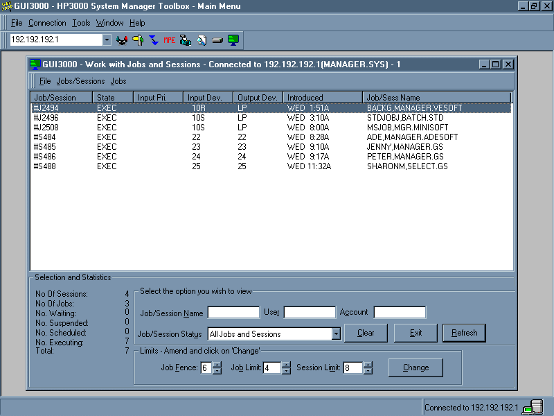The height and width of the screenshot is (416, 554).
Task: Increase the Job Limit spinner
Action: (x=286, y=365)
